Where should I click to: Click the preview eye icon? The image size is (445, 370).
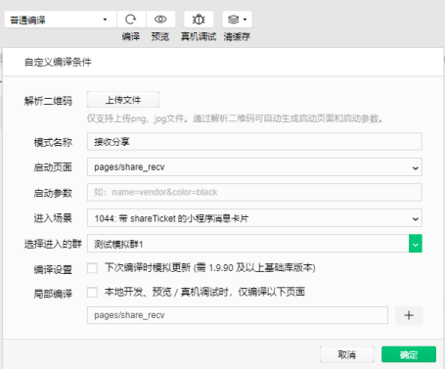[x=160, y=20]
